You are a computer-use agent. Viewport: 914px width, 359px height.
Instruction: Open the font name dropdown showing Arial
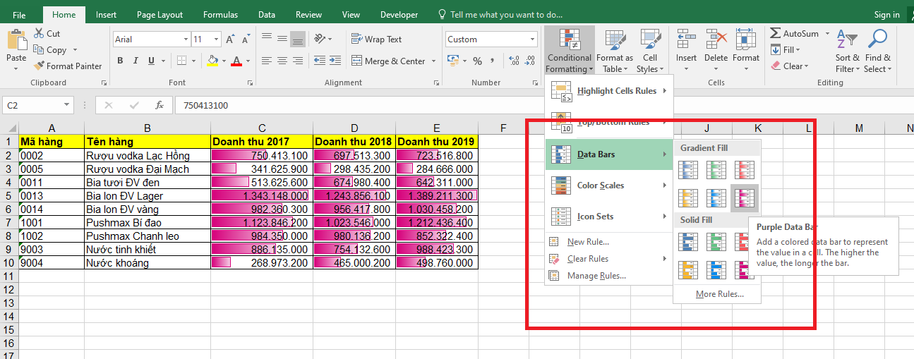(x=186, y=40)
